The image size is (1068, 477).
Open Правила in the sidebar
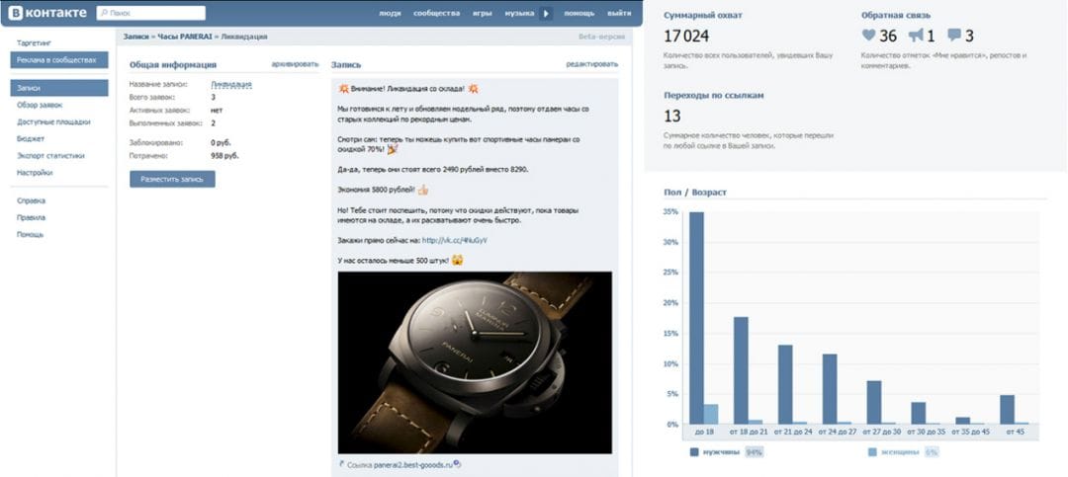click(x=32, y=217)
